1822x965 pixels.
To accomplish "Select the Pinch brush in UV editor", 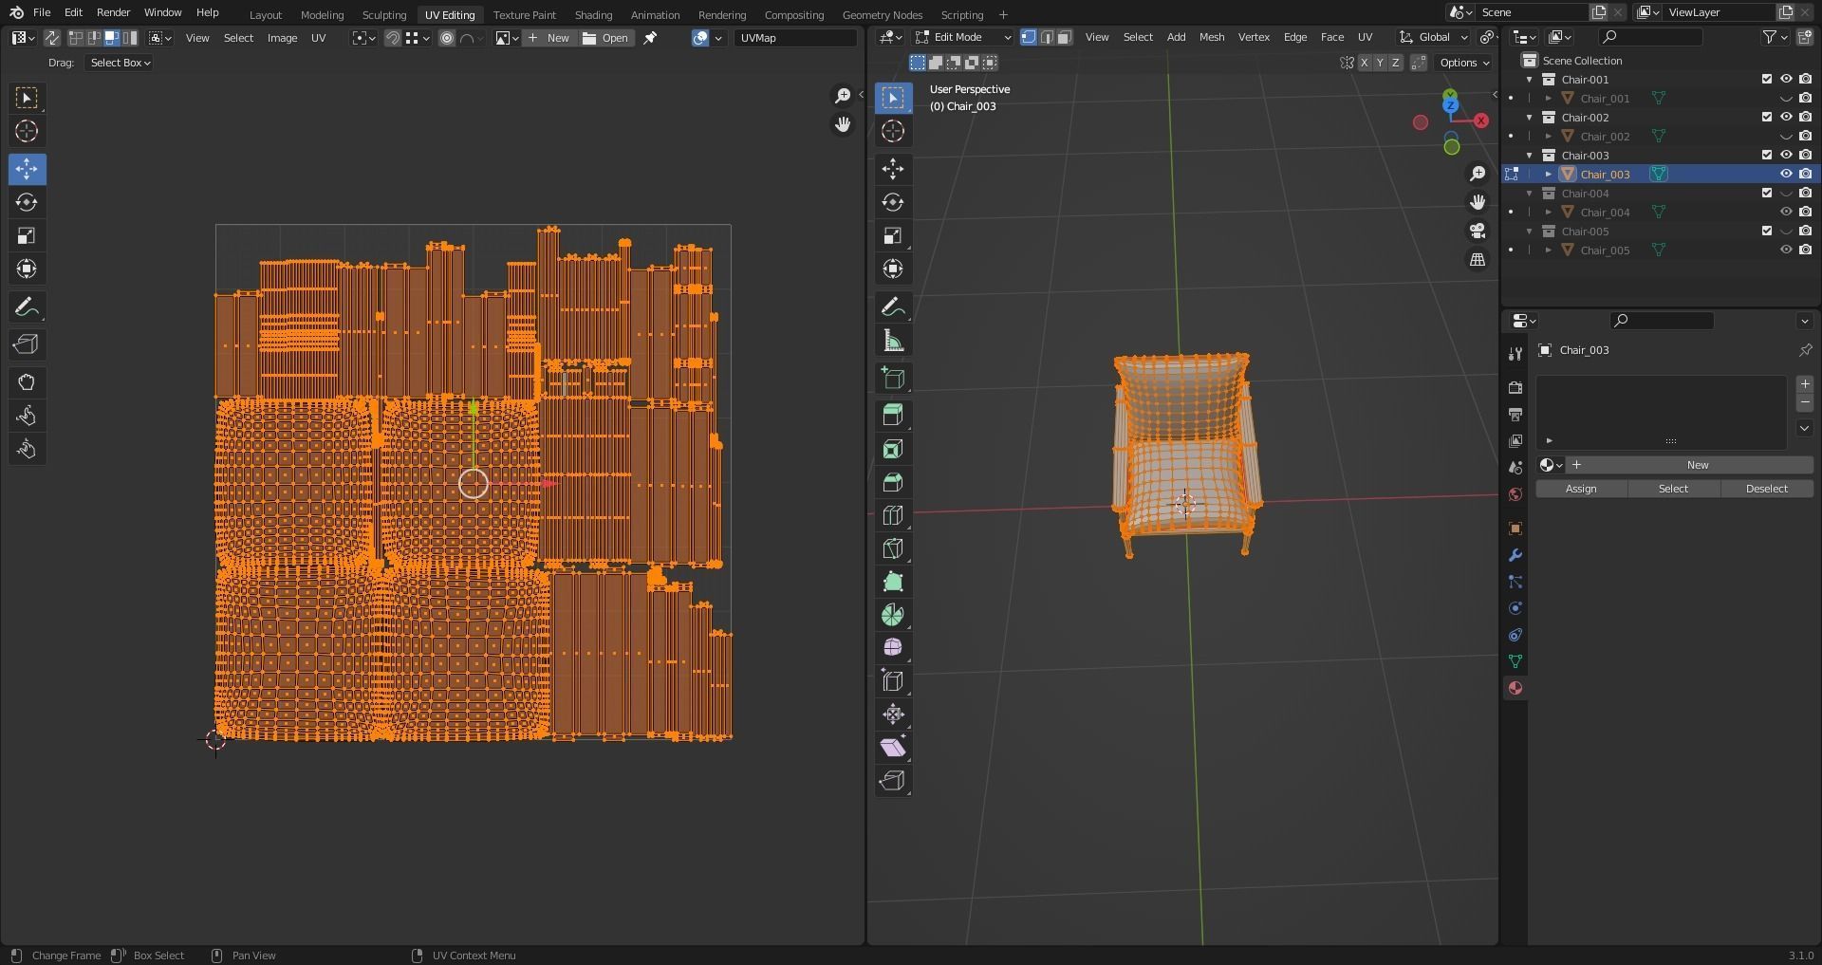I will [27, 449].
